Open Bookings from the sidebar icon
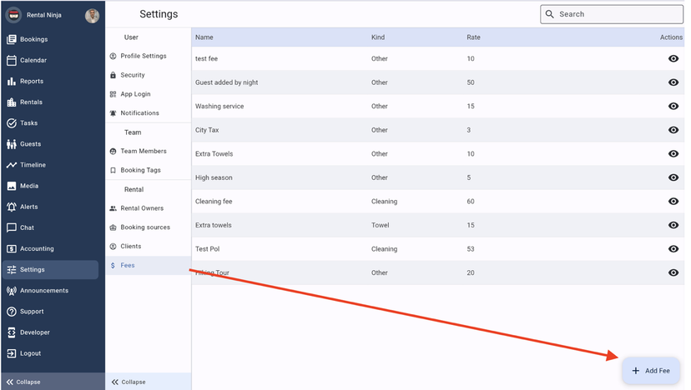The image size is (691, 390). coord(12,40)
